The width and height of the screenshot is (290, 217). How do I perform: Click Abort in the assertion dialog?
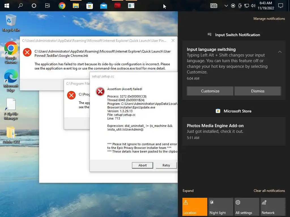(x=142, y=165)
